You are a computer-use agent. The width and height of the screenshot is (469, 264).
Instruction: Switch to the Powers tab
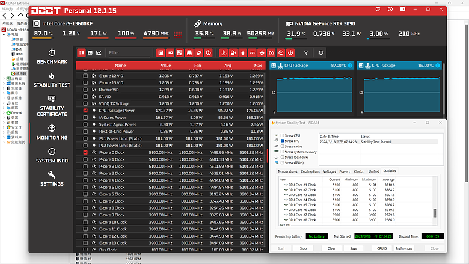coord(345,171)
